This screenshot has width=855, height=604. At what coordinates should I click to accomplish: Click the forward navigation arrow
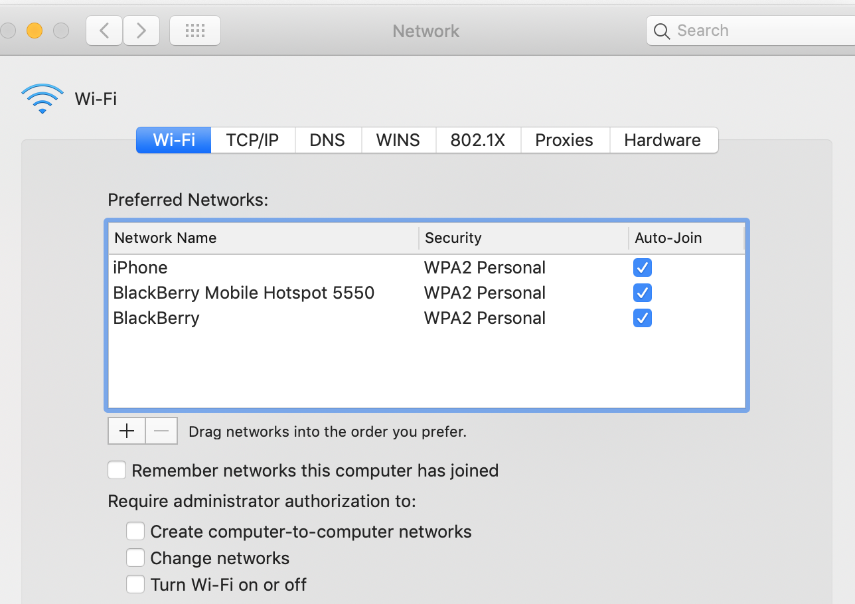[x=140, y=31]
